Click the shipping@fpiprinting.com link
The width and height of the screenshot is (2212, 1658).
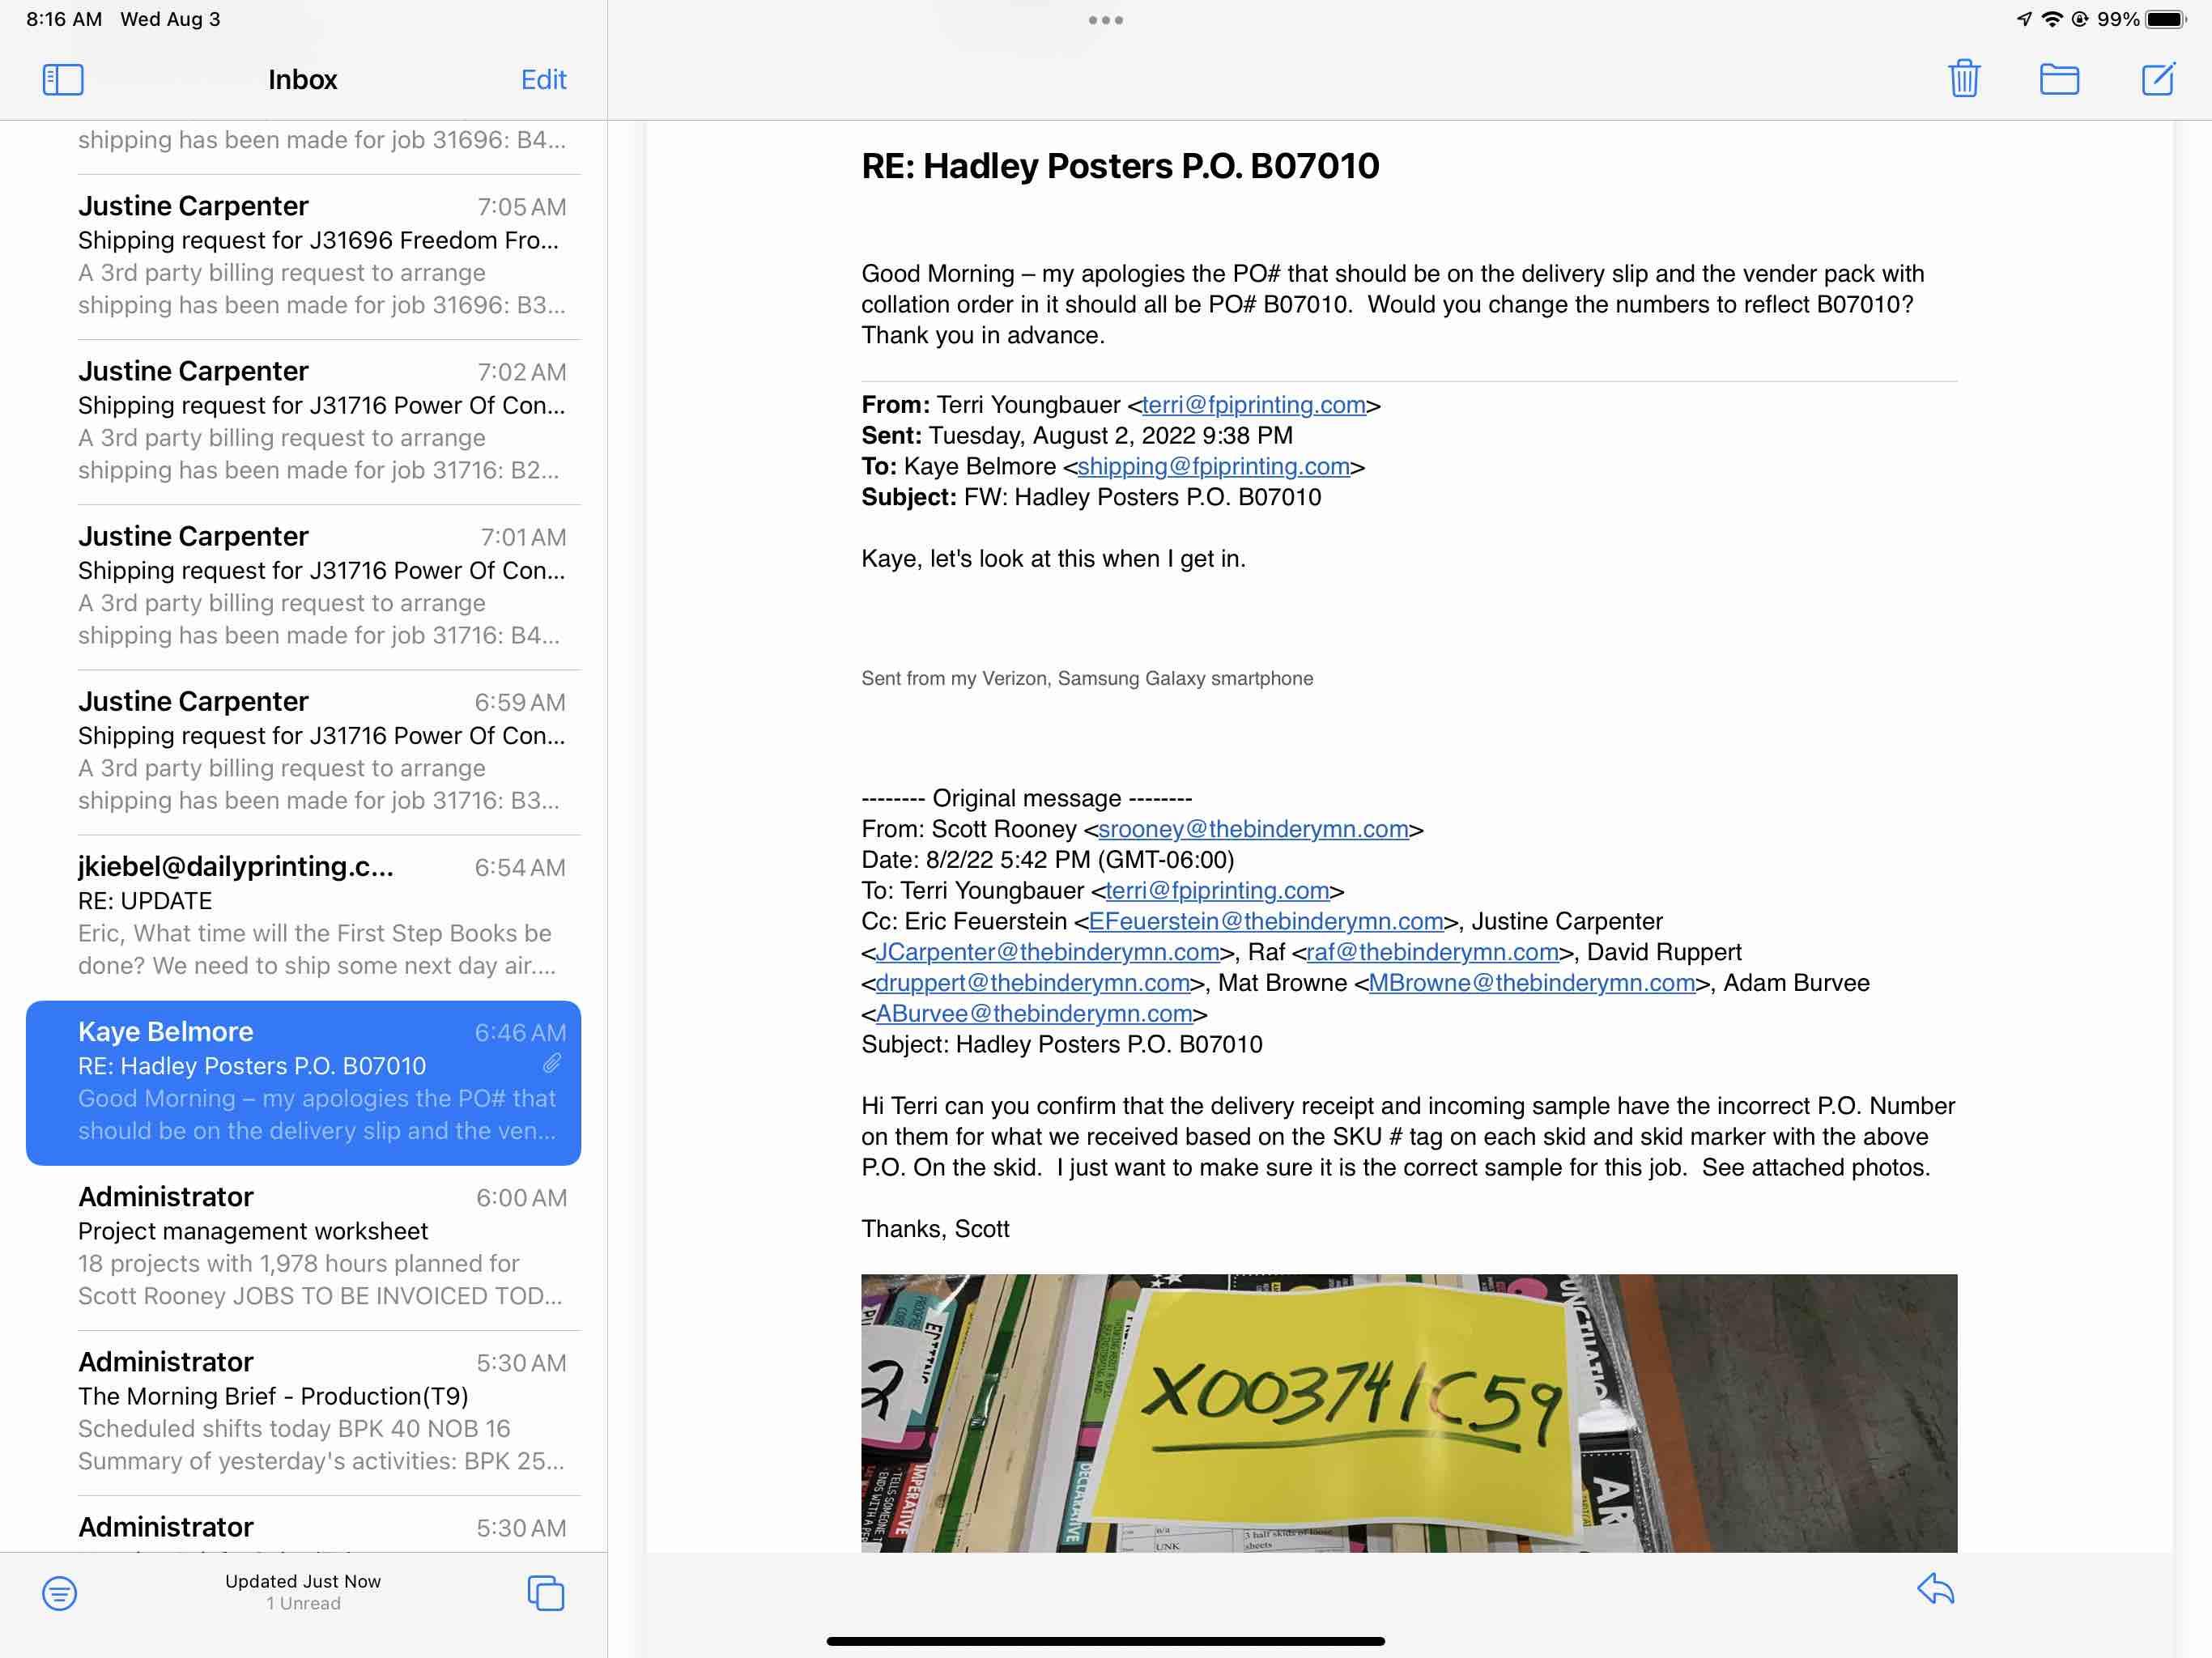[x=1213, y=466]
